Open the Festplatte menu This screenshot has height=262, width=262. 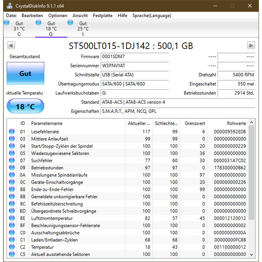pos(103,16)
